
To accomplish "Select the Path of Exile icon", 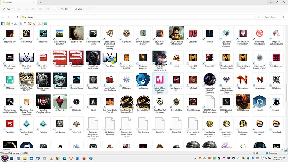I will pos(76,124).
